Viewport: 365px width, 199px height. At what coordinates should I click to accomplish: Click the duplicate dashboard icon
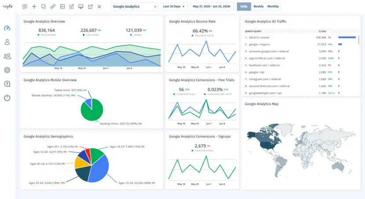44,7
